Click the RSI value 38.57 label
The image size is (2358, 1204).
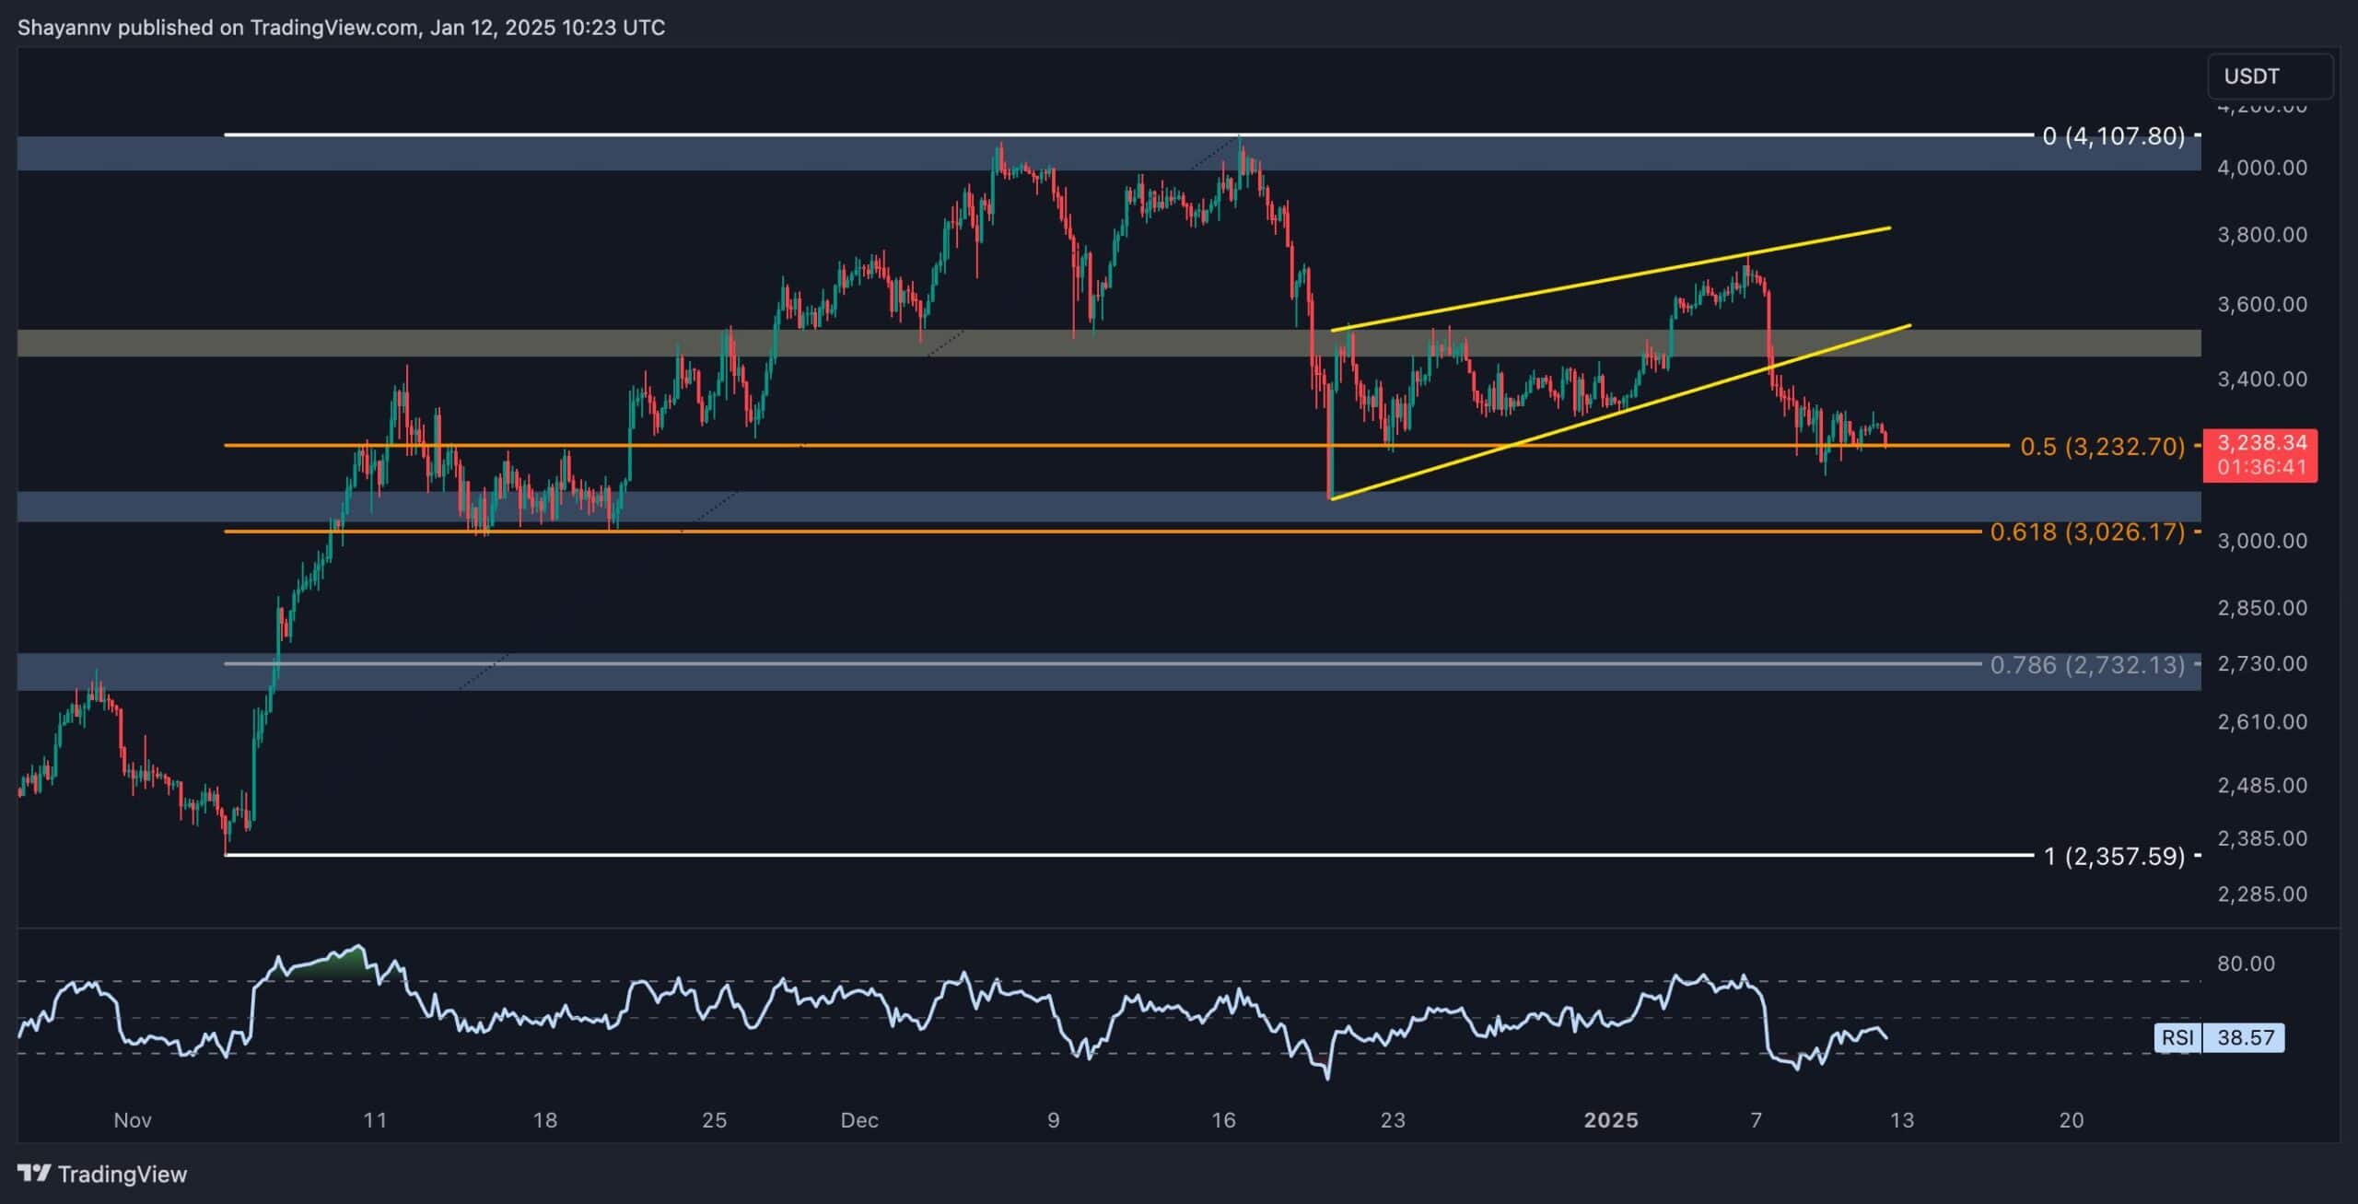[x=2245, y=1037]
